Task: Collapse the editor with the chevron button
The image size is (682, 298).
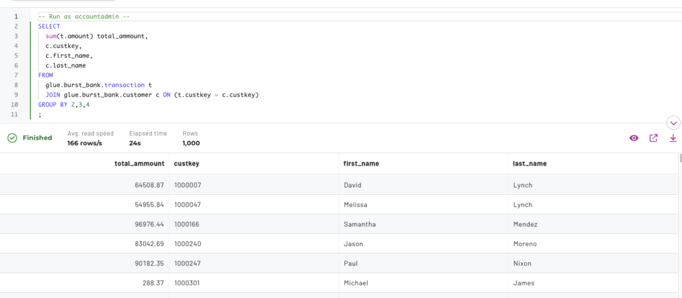Action: (673, 123)
